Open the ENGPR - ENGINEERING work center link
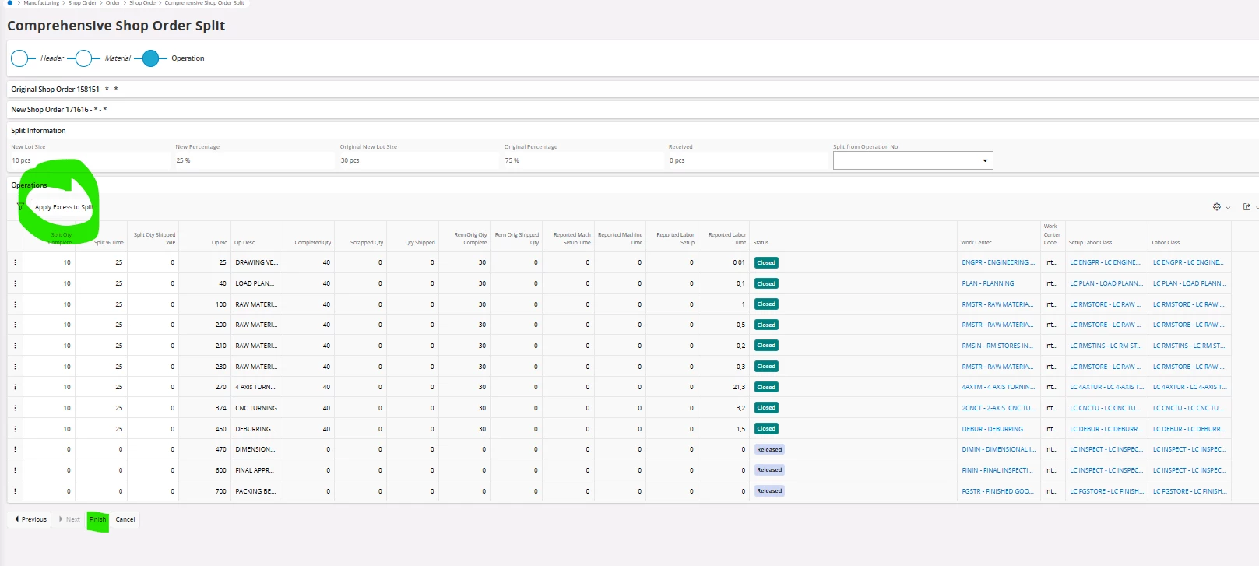Viewport: 1259px width, 566px height. pos(997,262)
